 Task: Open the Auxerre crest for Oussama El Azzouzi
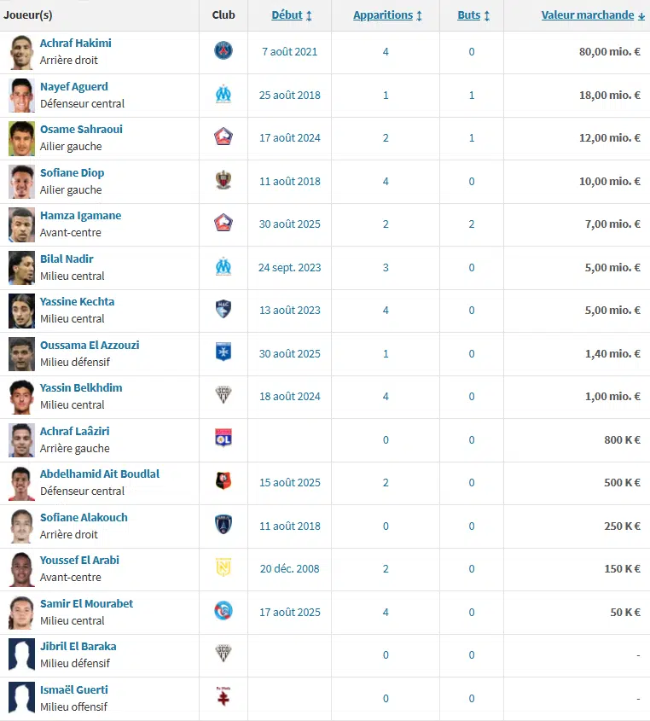[x=223, y=353]
